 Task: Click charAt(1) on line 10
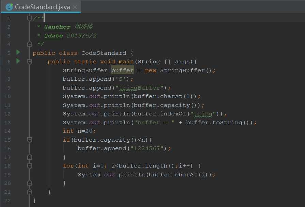click(x=177, y=96)
